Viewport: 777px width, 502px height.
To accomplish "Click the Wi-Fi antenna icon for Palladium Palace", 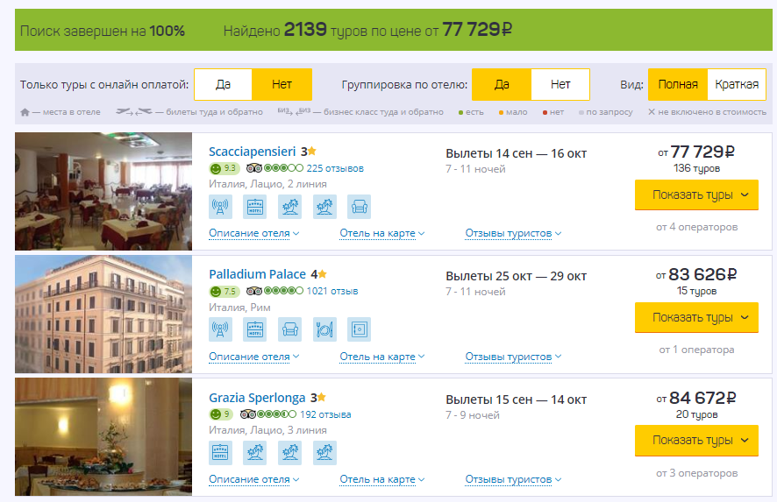I will pyautogui.click(x=220, y=329).
